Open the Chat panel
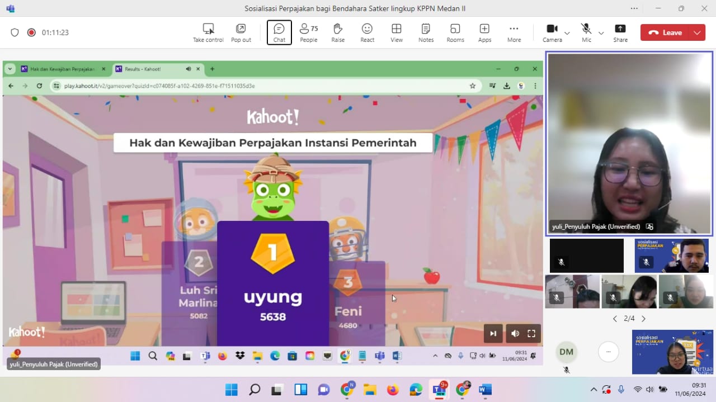This screenshot has width=716, height=402. pyautogui.click(x=279, y=32)
